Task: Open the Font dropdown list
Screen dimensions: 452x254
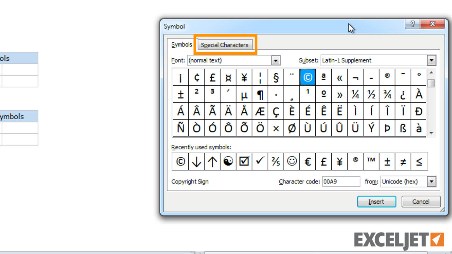Action: [x=276, y=61]
